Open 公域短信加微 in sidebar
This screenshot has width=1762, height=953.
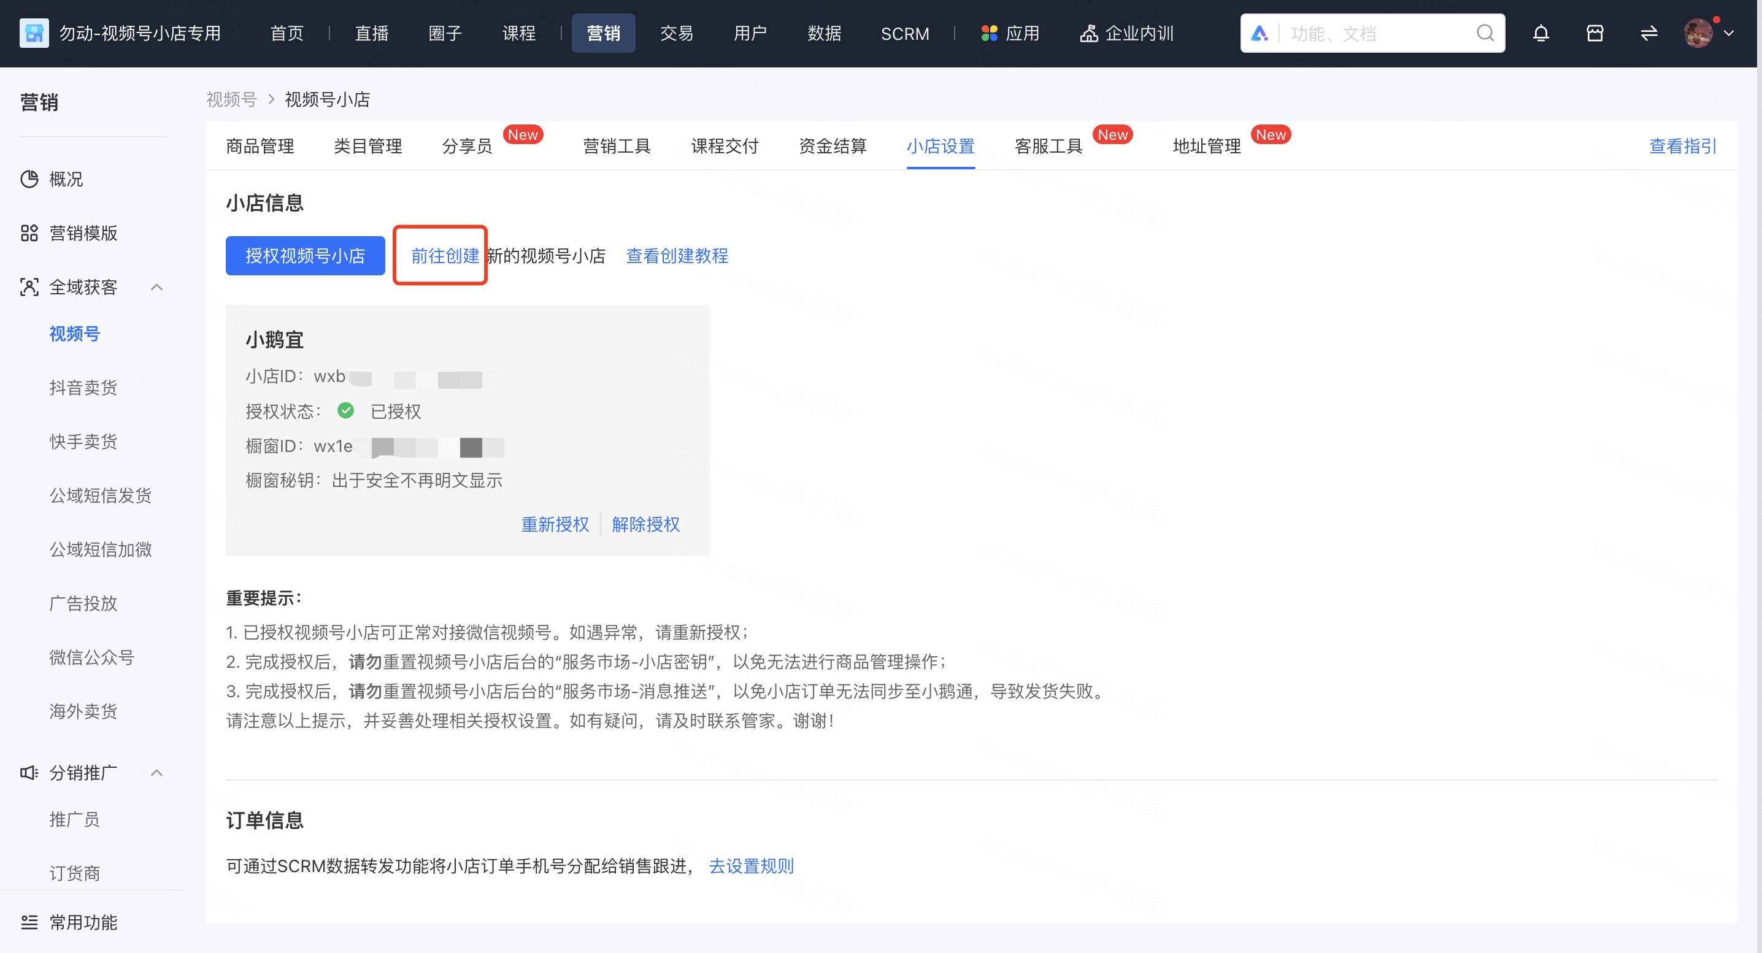coord(101,549)
